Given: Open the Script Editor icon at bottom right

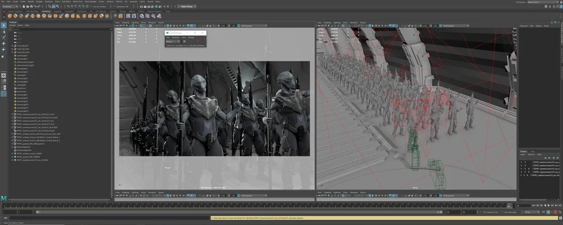Looking at the screenshot, I should pyautogui.click(x=561, y=218).
